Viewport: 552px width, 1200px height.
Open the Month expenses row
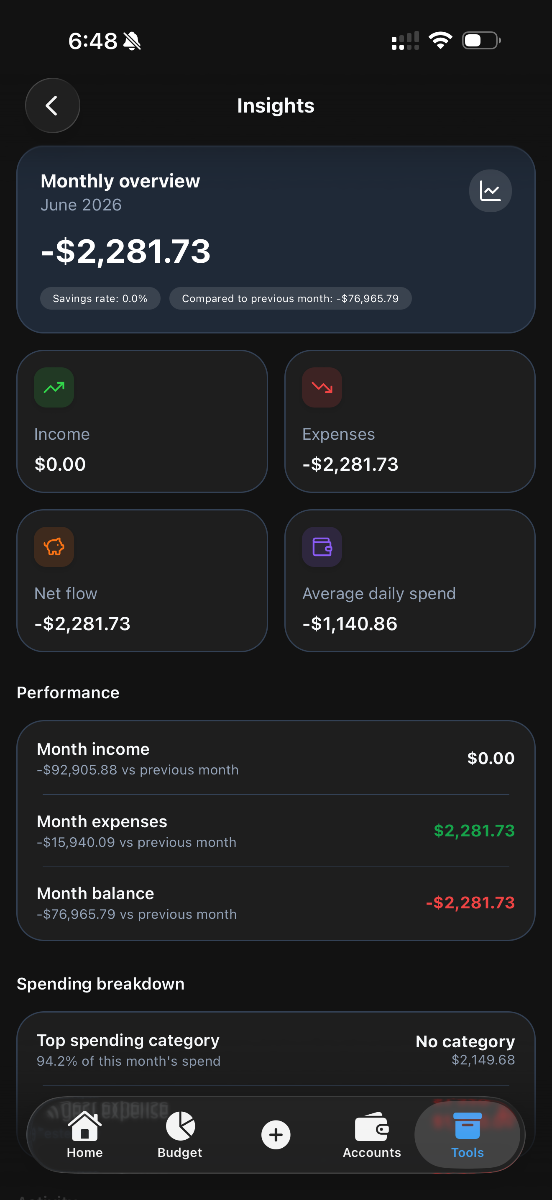point(276,831)
